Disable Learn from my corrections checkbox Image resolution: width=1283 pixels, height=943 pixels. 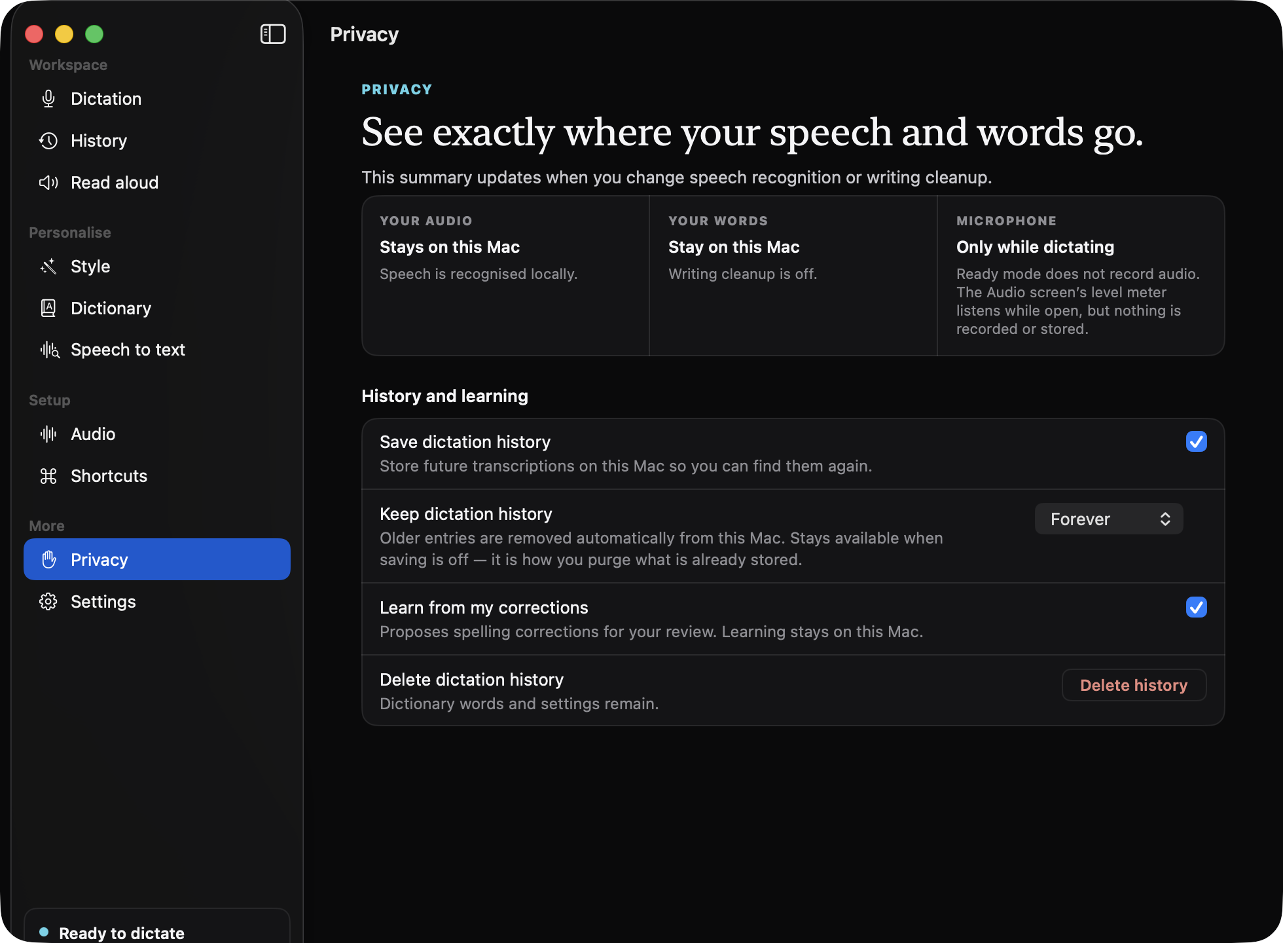coord(1196,608)
